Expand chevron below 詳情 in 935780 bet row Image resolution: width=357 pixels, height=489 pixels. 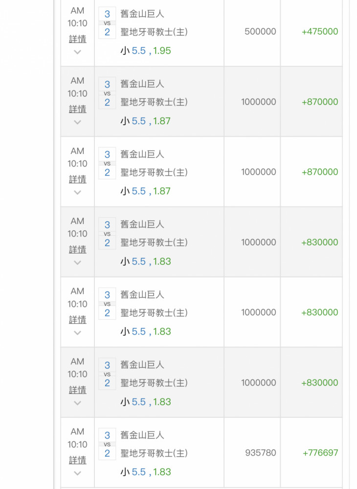[77, 473]
